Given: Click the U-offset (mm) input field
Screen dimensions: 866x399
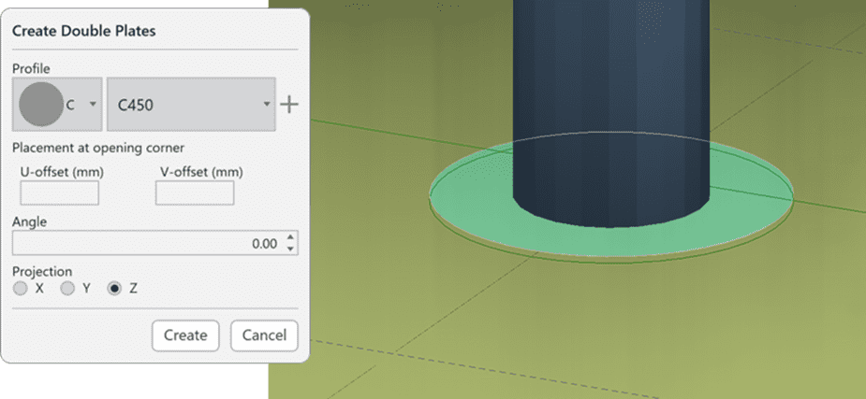Looking at the screenshot, I should pos(60,192).
